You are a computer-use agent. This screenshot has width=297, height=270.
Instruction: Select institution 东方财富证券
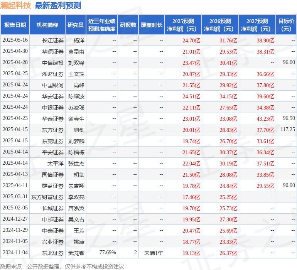pyautogui.click(x=47, y=197)
